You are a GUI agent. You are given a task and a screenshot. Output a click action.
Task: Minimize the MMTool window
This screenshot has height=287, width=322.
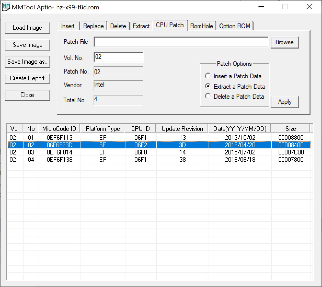(x=261, y=7)
